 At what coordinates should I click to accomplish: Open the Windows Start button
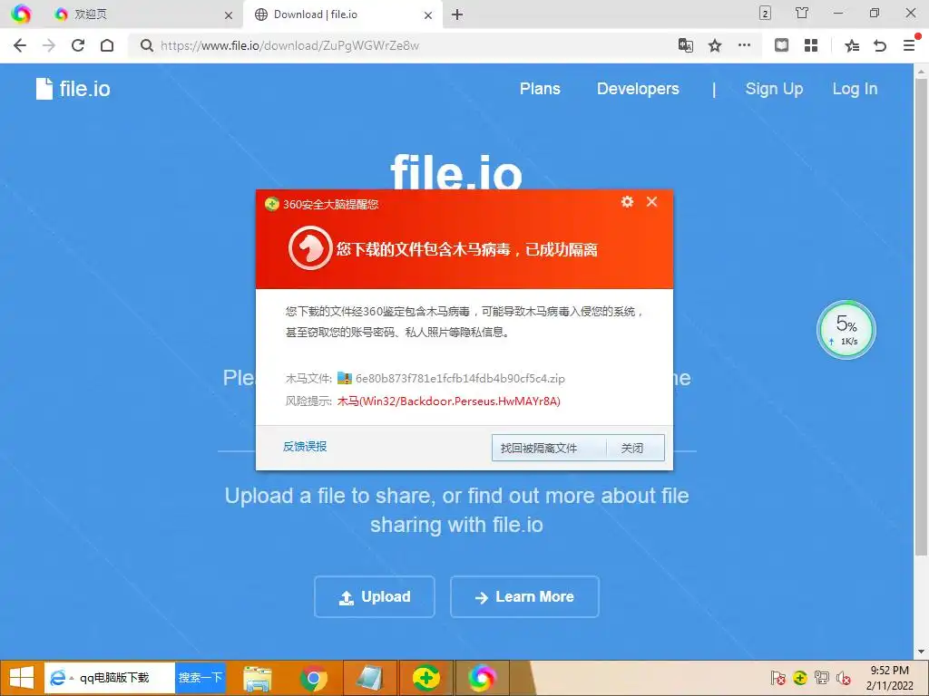point(22,678)
